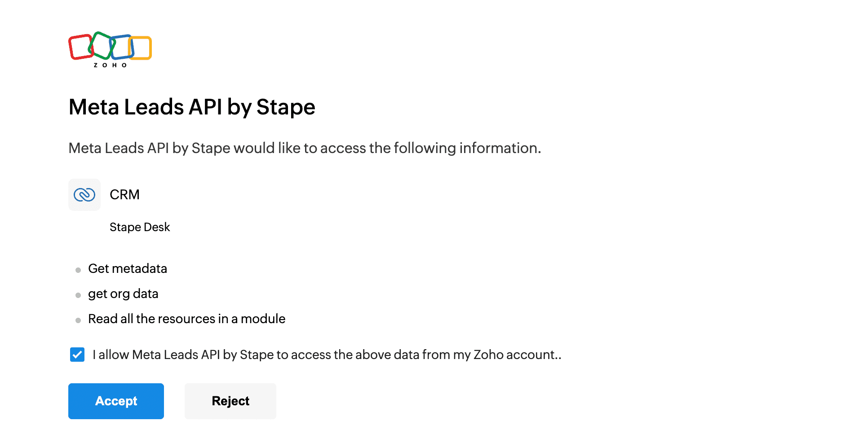Click the CRM chain-link icon
Viewport: 841px width, 447px height.
(x=84, y=195)
